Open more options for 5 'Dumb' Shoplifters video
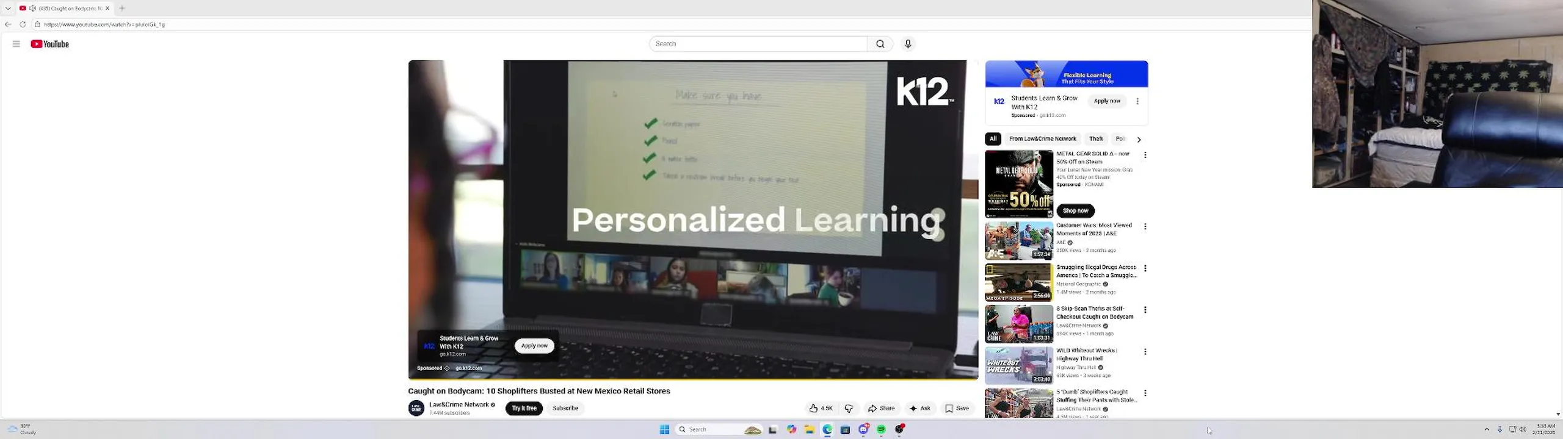 [x=1145, y=393]
